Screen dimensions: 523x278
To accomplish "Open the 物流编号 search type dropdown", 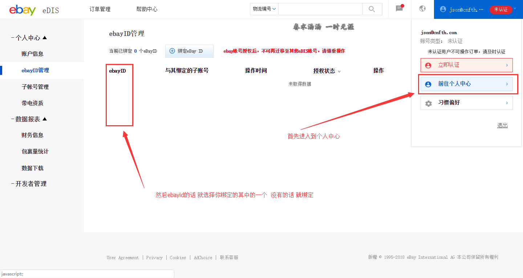I will [x=264, y=9].
